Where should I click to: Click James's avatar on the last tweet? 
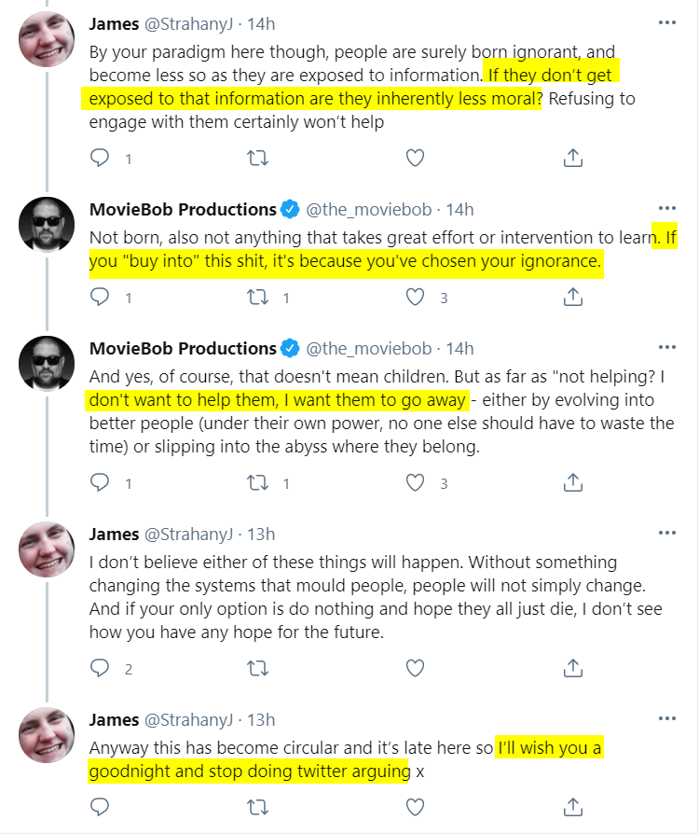click(x=47, y=735)
